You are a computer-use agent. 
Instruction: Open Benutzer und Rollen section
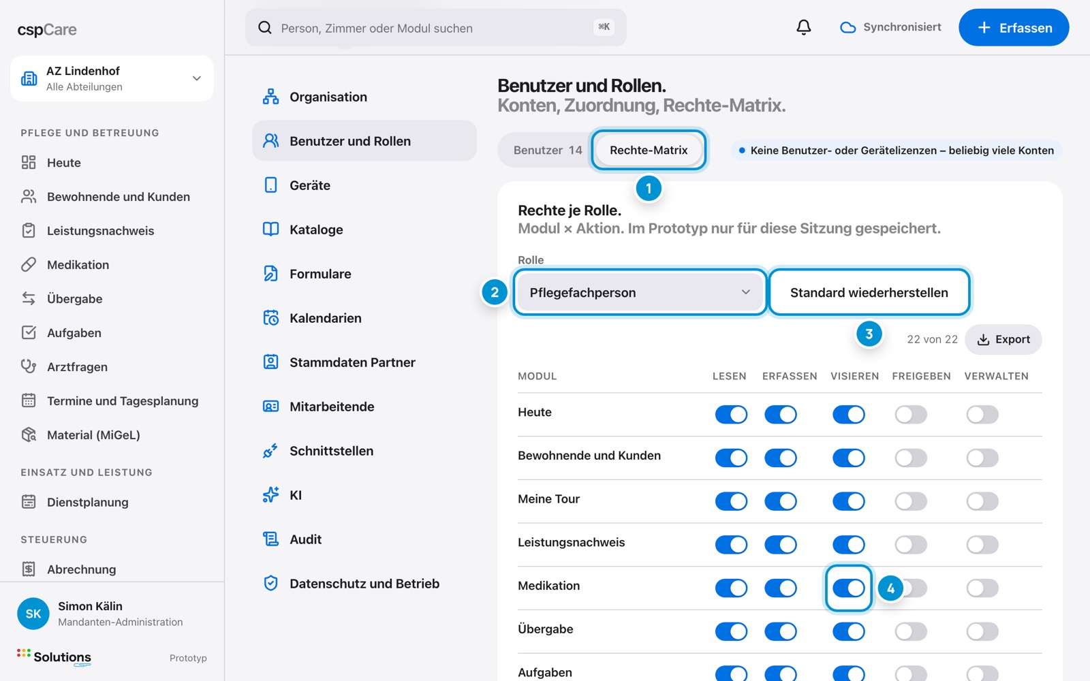[364, 141]
